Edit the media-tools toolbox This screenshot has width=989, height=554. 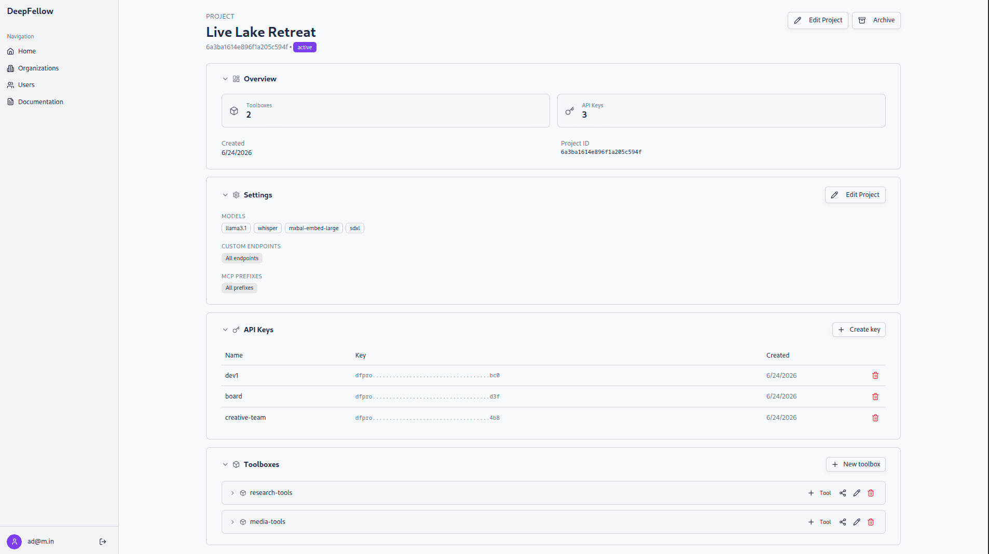pos(857,522)
